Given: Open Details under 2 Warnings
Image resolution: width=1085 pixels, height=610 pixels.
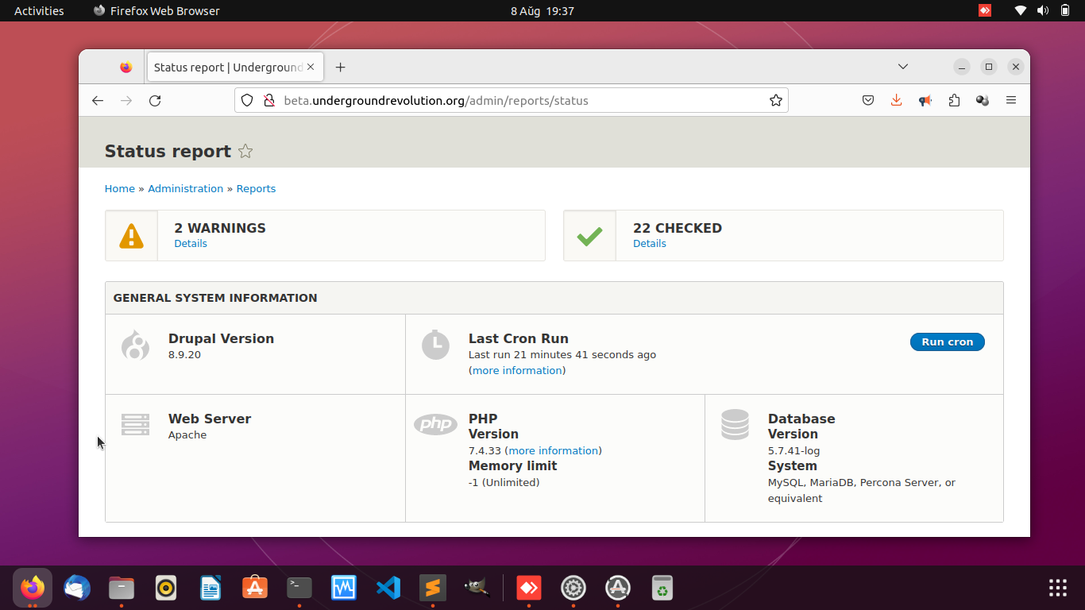Looking at the screenshot, I should [191, 244].
